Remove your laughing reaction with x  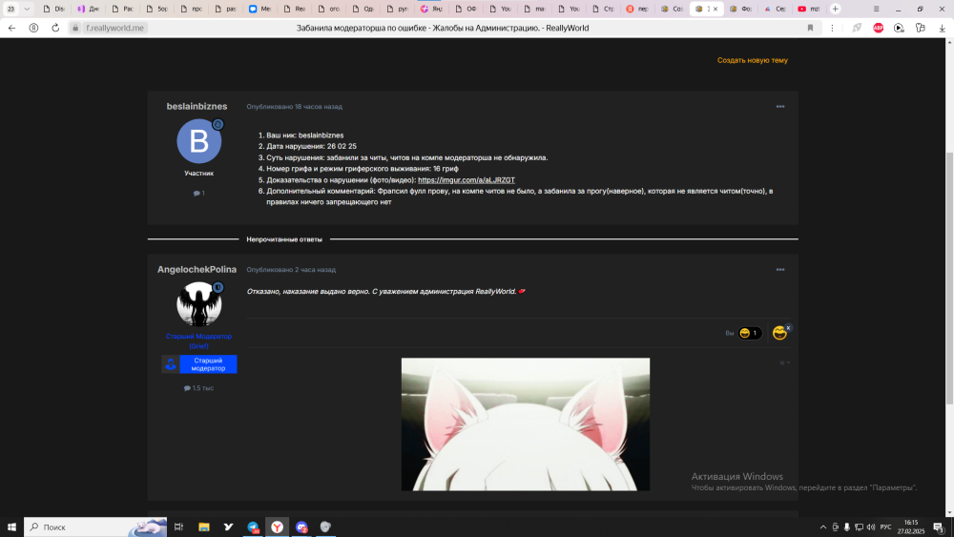(x=788, y=328)
